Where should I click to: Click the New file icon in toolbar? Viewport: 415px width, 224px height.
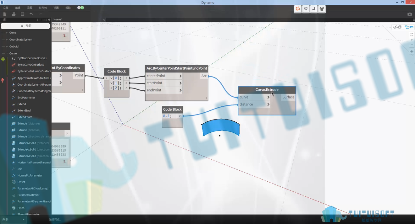[x=5, y=14]
